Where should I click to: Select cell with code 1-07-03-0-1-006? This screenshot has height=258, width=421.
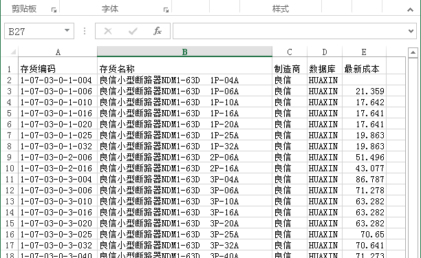click(58, 91)
